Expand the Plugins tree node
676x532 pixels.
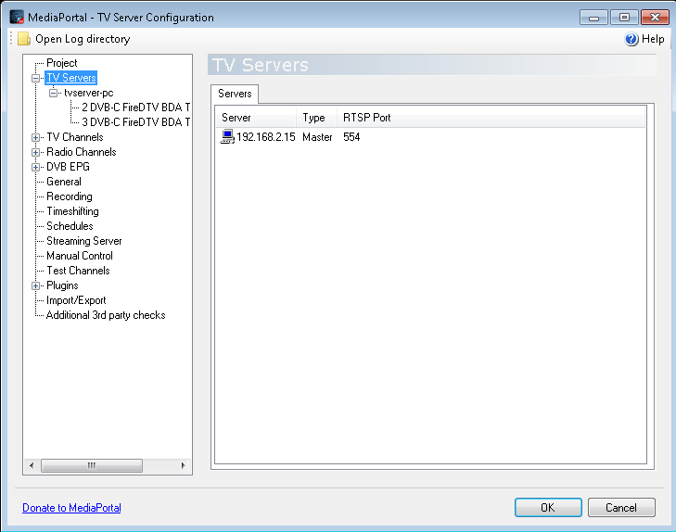click(x=37, y=285)
